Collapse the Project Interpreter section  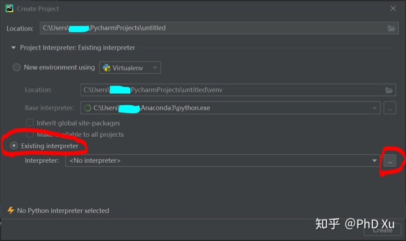pos(14,47)
